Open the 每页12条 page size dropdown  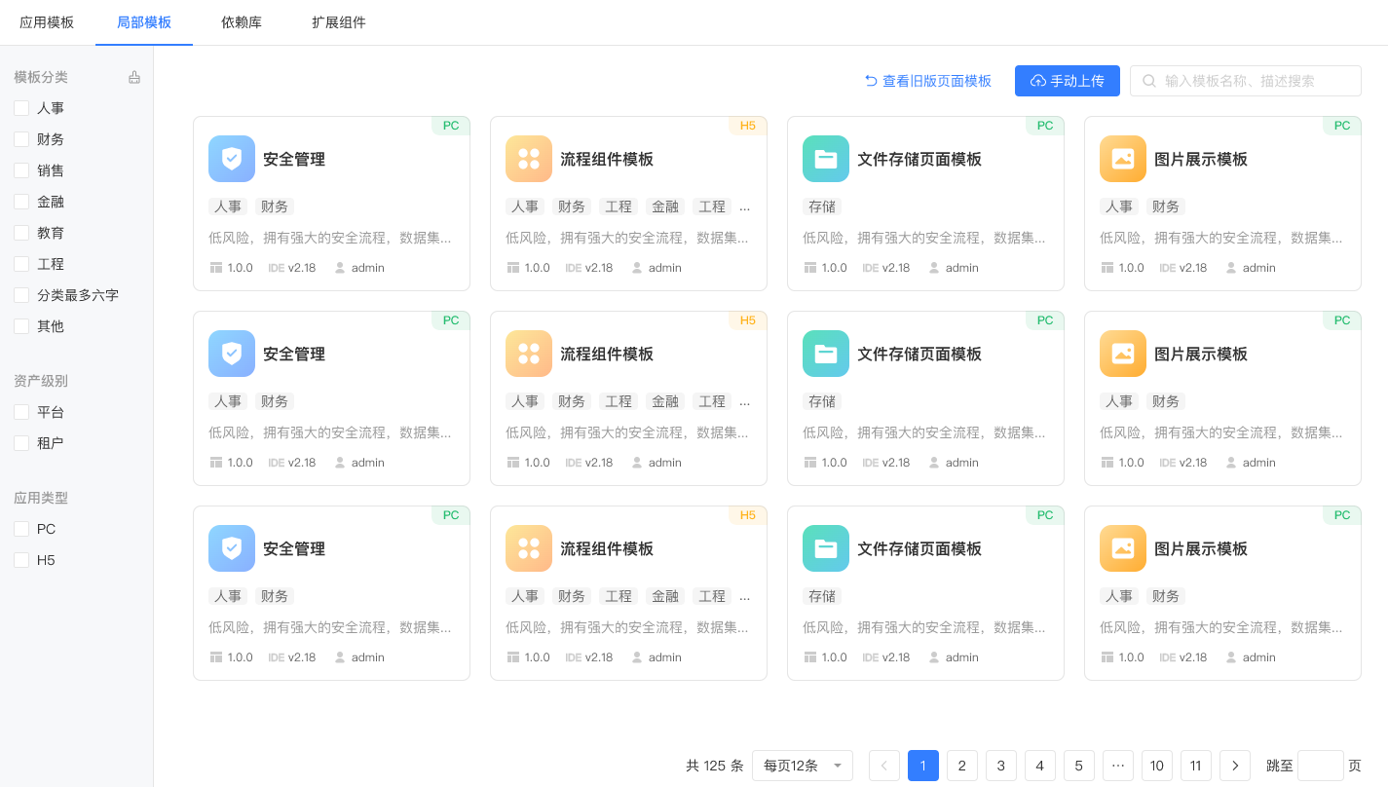[803, 766]
